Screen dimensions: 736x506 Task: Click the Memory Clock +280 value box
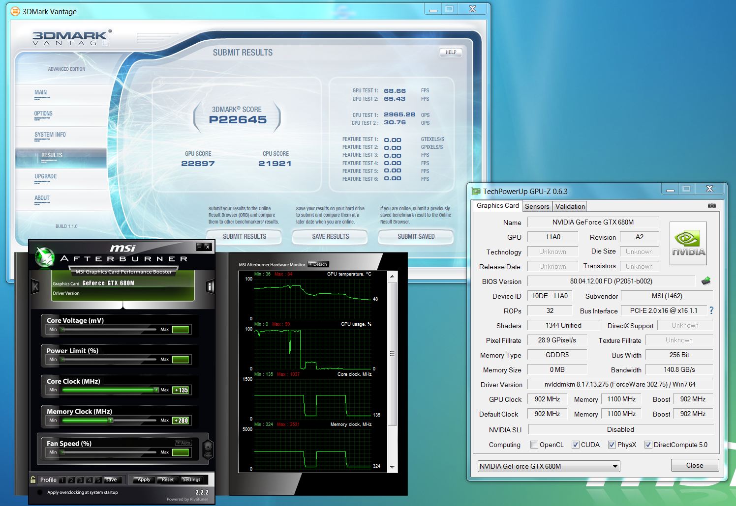click(x=181, y=421)
